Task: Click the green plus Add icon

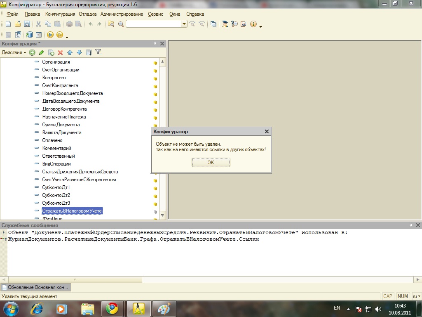Action: coord(32,52)
